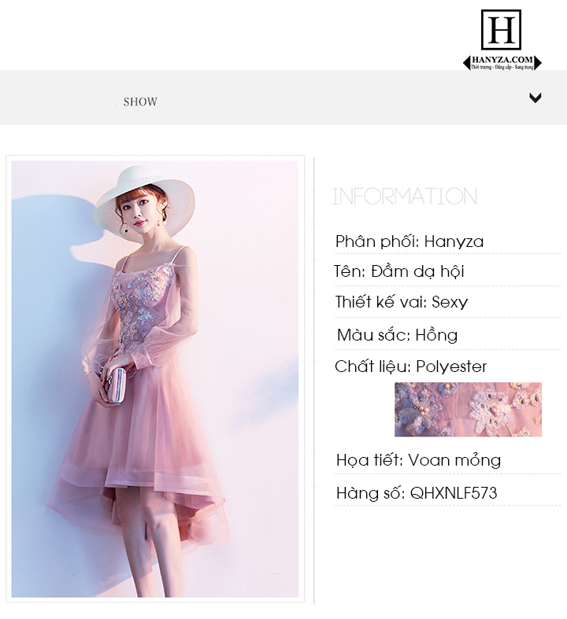Select the text 'Thiết kế vai: Sexy'
Screen dimensions: 567x619
[x=402, y=302]
